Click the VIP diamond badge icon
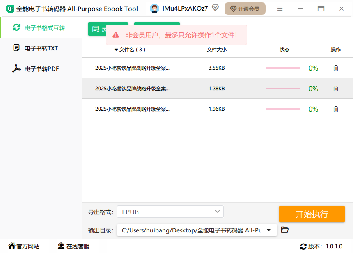 pyautogui.click(x=215, y=8)
